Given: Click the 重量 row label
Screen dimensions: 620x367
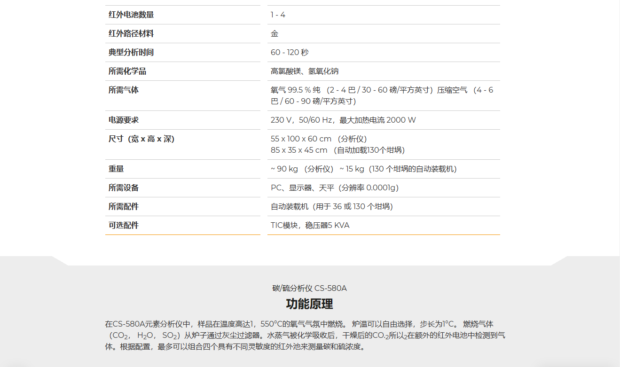Looking at the screenshot, I should tap(116, 169).
